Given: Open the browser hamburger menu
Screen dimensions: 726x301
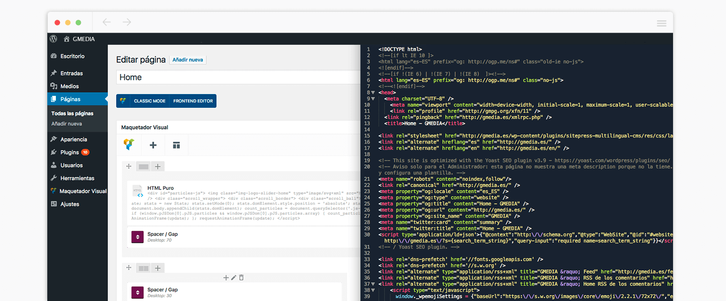Looking at the screenshot, I should pyautogui.click(x=662, y=23).
